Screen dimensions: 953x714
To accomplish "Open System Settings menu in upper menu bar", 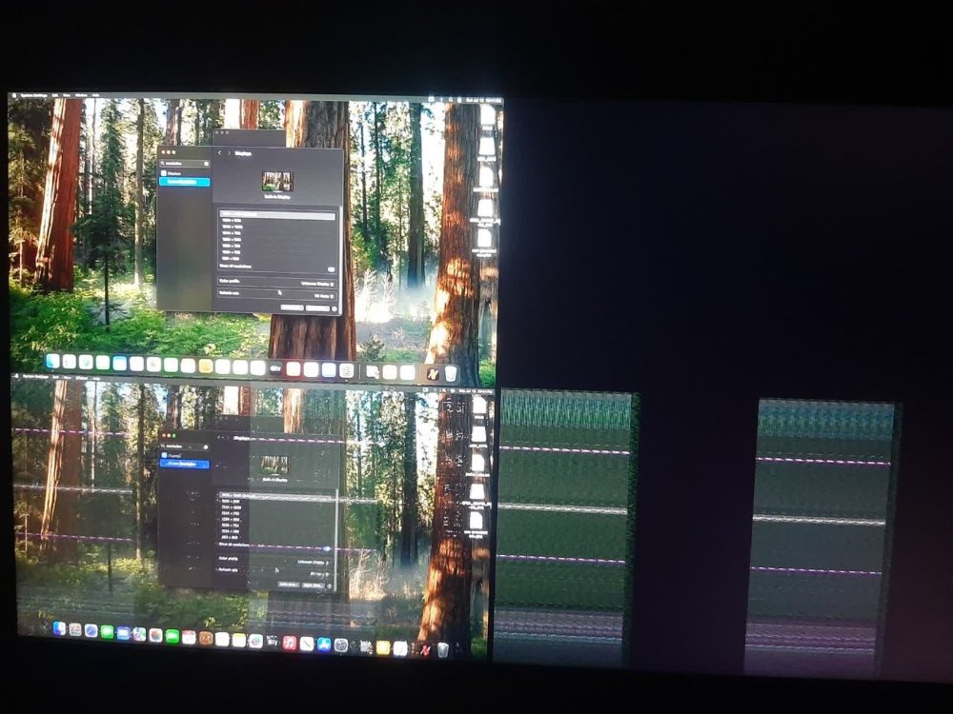I will [x=34, y=95].
